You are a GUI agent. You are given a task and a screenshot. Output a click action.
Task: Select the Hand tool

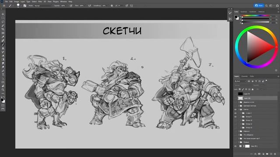pos(3,86)
